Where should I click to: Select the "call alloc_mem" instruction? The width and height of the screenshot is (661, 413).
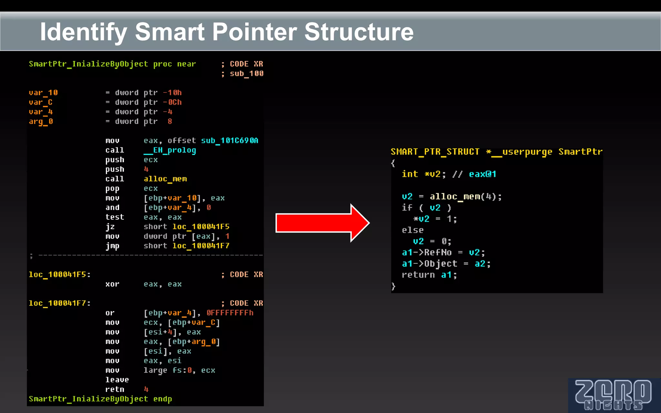point(146,179)
